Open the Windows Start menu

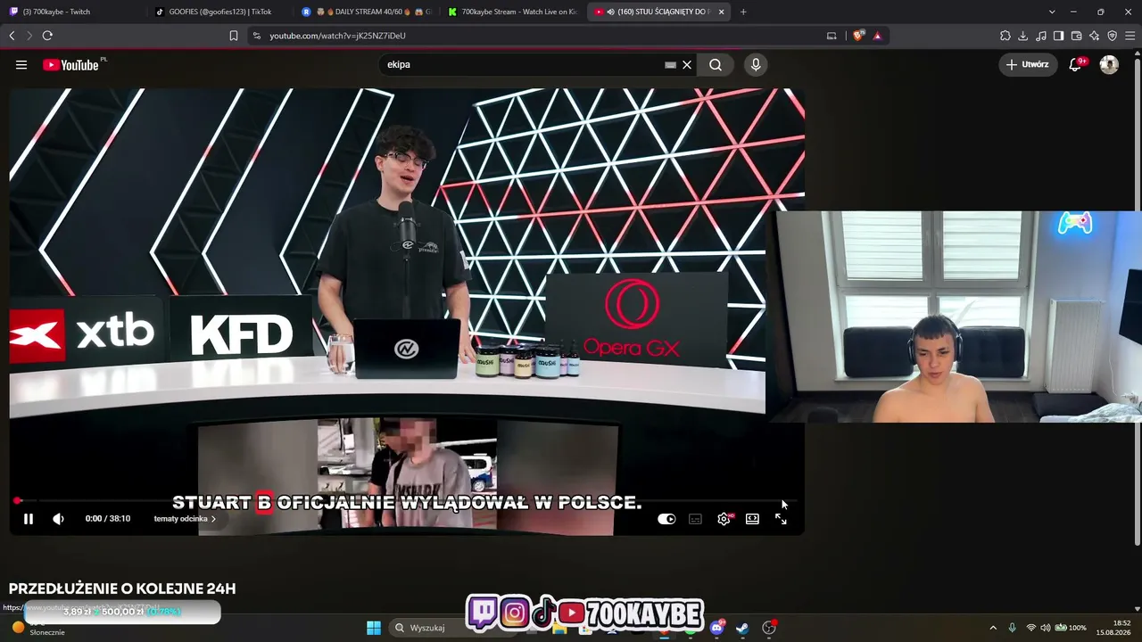click(x=374, y=628)
